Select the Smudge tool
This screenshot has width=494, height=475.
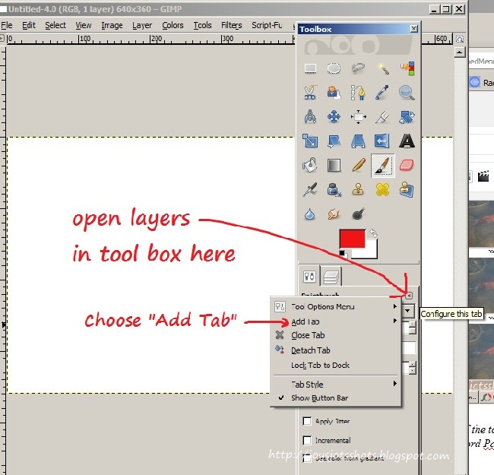[x=334, y=214]
